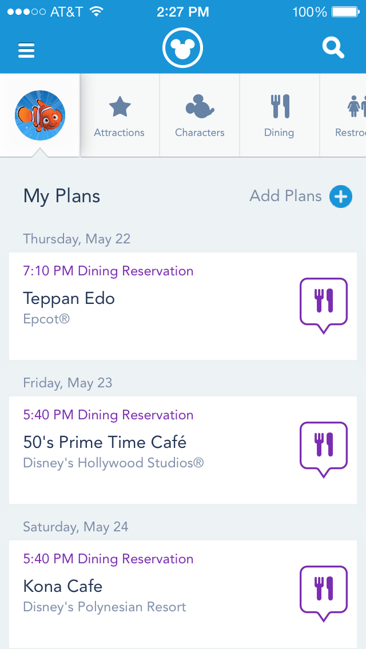The height and width of the screenshot is (649, 366).
Task: Tap the My Plans heading
Action: (x=62, y=196)
